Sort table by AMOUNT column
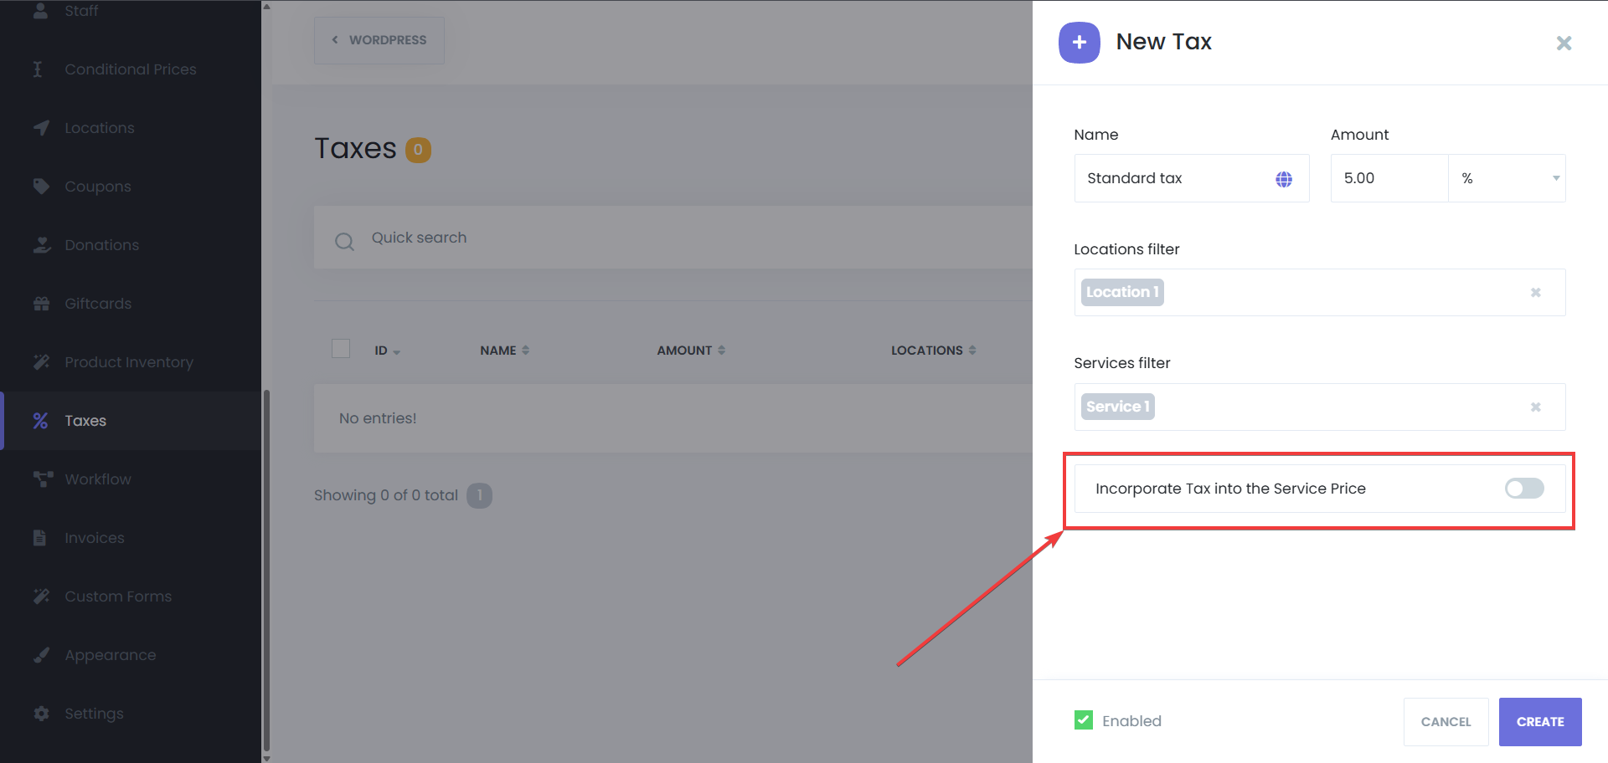This screenshot has height=763, width=1608. pos(691,351)
